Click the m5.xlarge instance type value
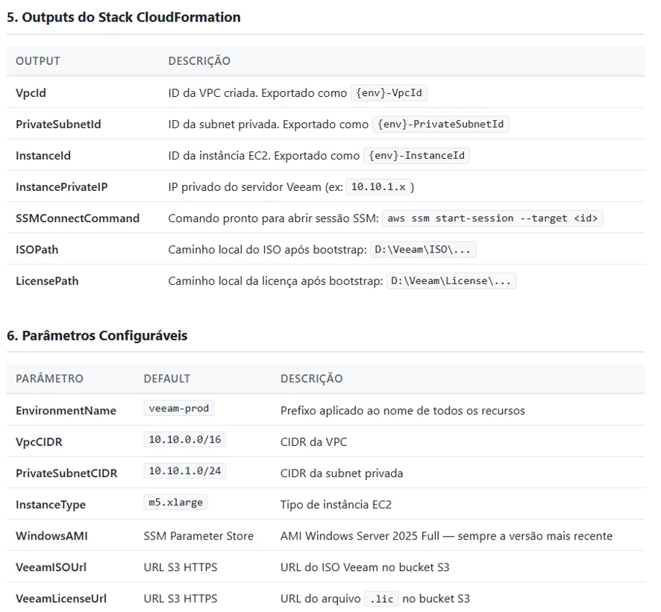 (x=176, y=502)
